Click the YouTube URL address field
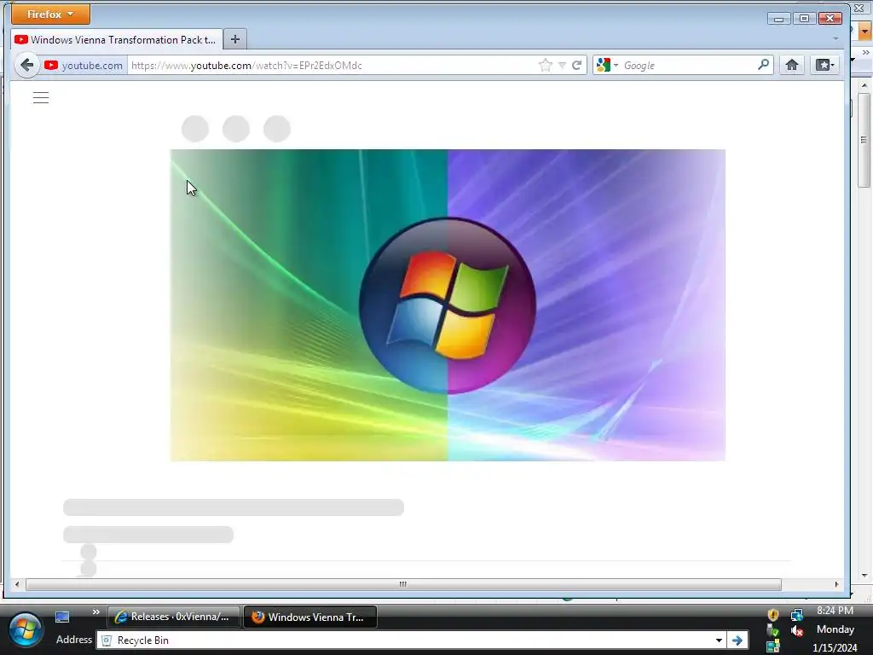Screen dimensions: 873x655 pyautogui.click(x=332, y=65)
